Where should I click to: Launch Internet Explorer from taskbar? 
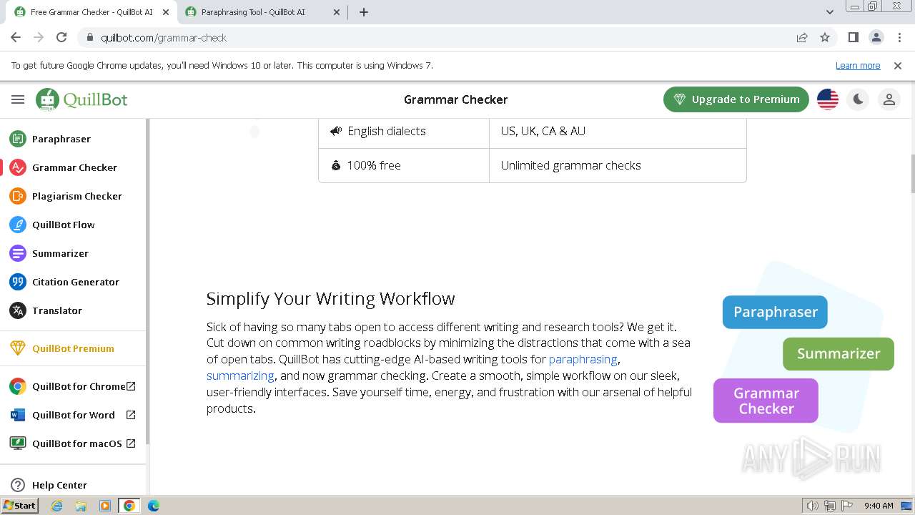pos(57,506)
